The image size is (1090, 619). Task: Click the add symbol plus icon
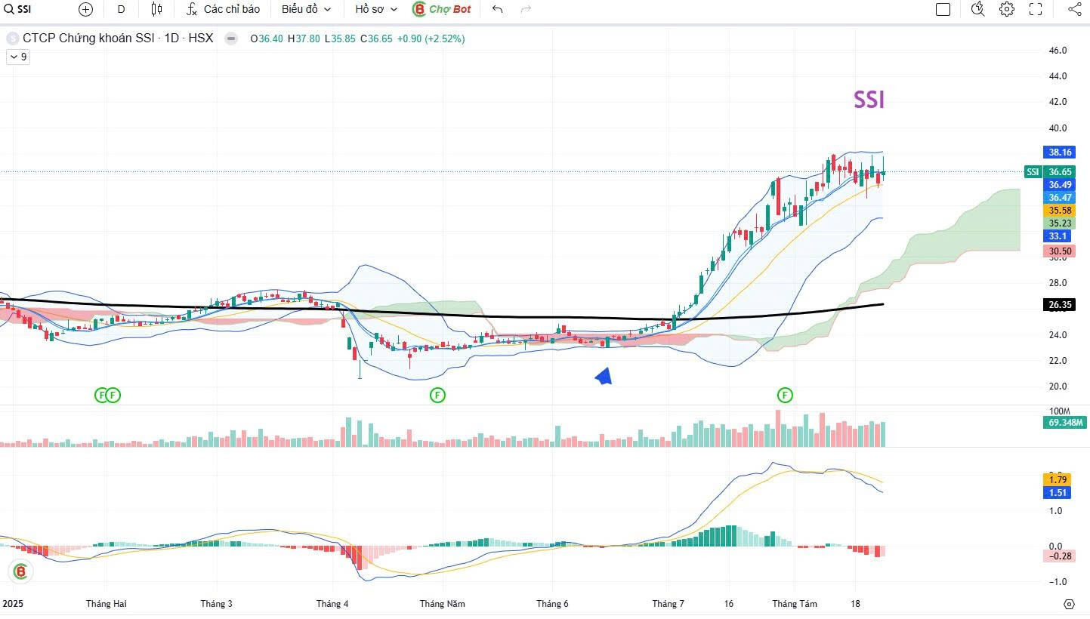[x=86, y=9]
